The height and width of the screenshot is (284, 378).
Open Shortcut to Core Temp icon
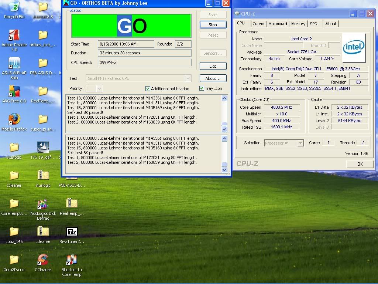tap(72, 260)
